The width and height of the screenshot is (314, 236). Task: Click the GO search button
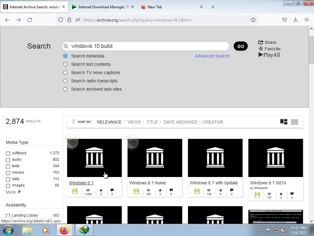click(x=240, y=46)
